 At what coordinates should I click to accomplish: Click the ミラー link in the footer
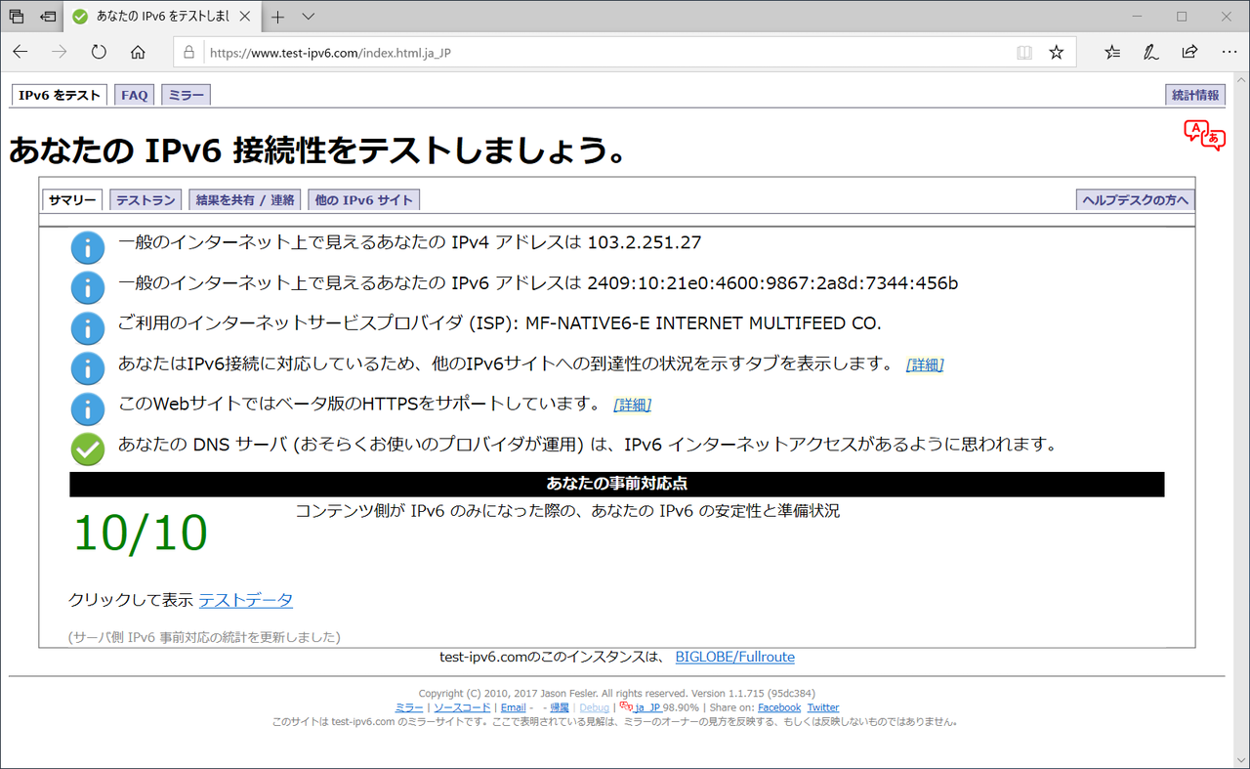pos(409,707)
